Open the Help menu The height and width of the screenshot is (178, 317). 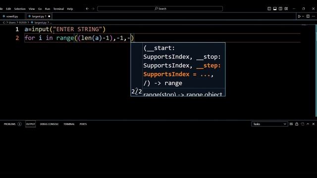70,9
